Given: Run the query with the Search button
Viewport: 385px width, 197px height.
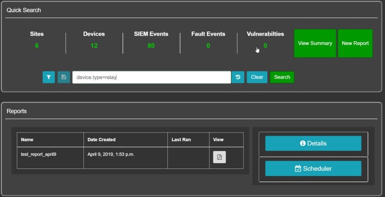Looking at the screenshot, I should [282, 77].
